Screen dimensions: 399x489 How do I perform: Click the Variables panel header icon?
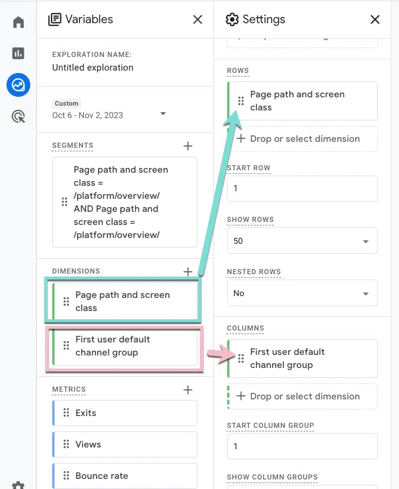(x=55, y=20)
